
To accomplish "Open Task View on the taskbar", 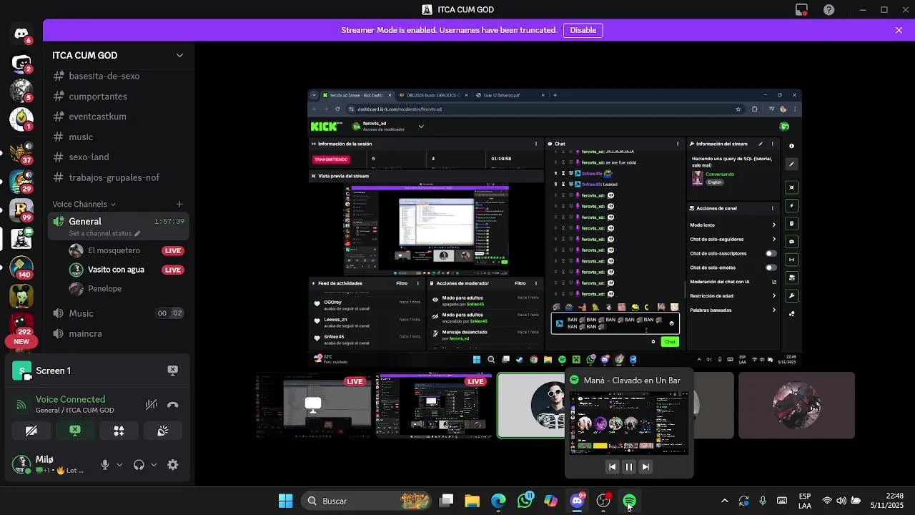I will pyautogui.click(x=446, y=501).
